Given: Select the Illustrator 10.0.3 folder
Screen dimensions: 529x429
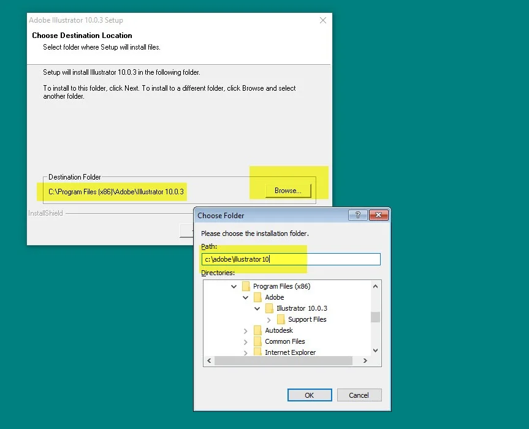Looking at the screenshot, I should click(302, 308).
